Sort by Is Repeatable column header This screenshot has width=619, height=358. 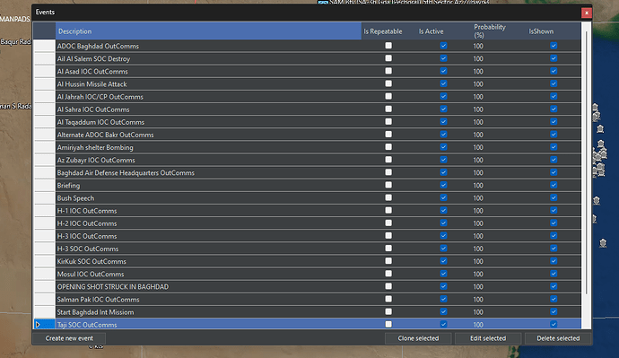point(388,31)
